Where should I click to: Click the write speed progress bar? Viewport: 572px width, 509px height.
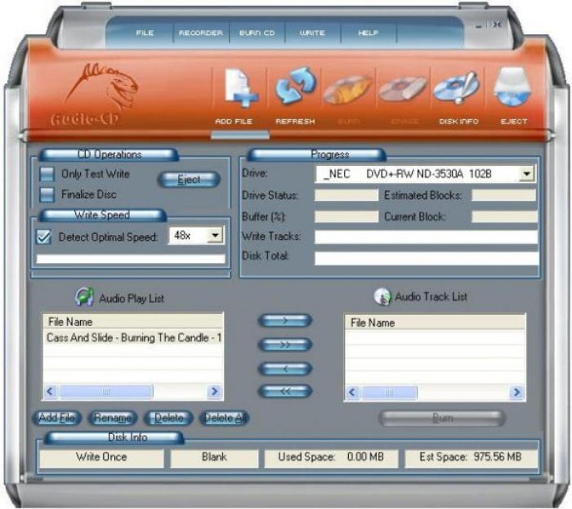pos(131,259)
